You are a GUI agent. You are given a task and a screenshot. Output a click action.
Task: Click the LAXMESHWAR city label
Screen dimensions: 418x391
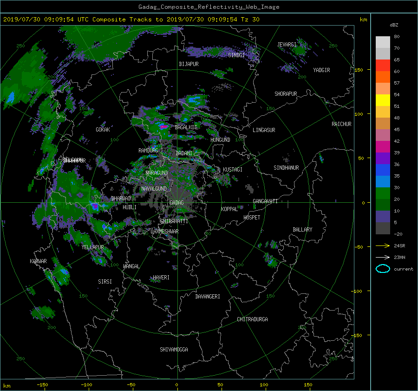[164, 232]
